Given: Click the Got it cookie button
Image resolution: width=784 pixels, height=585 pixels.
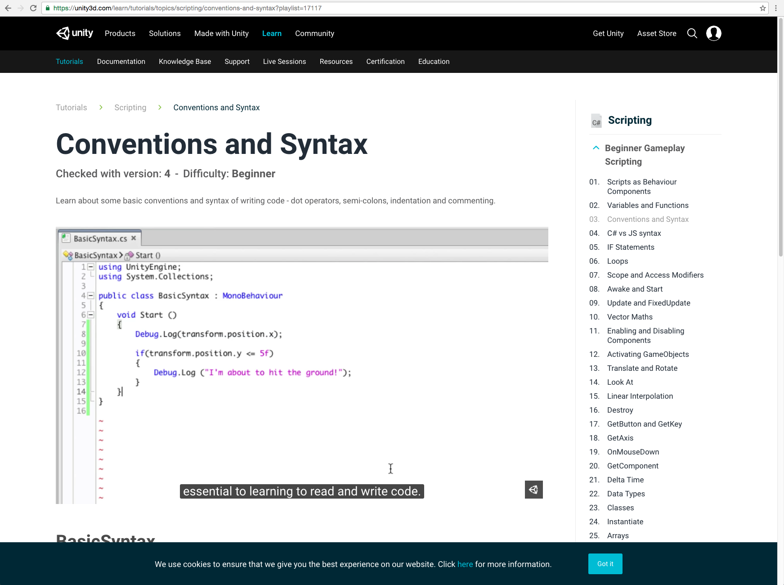Looking at the screenshot, I should click(605, 564).
